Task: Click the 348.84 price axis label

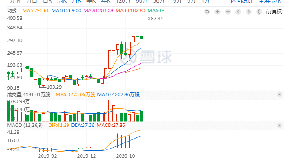Action: [15, 28]
